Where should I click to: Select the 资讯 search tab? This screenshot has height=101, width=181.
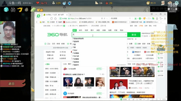(x=80, y=30)
